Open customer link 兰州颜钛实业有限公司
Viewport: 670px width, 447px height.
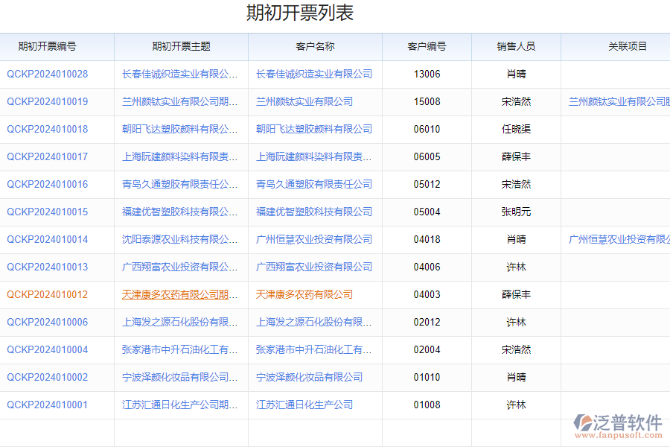coord(305,101)
